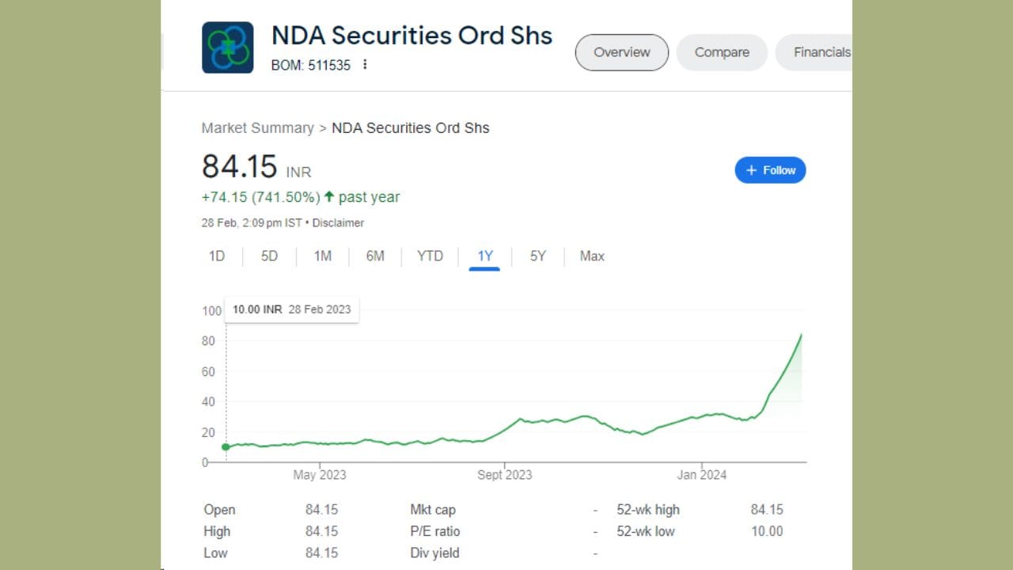This screenshot has width=1013, height=570.
Task: Switch to the Overview tab
Action: (621, 52)
